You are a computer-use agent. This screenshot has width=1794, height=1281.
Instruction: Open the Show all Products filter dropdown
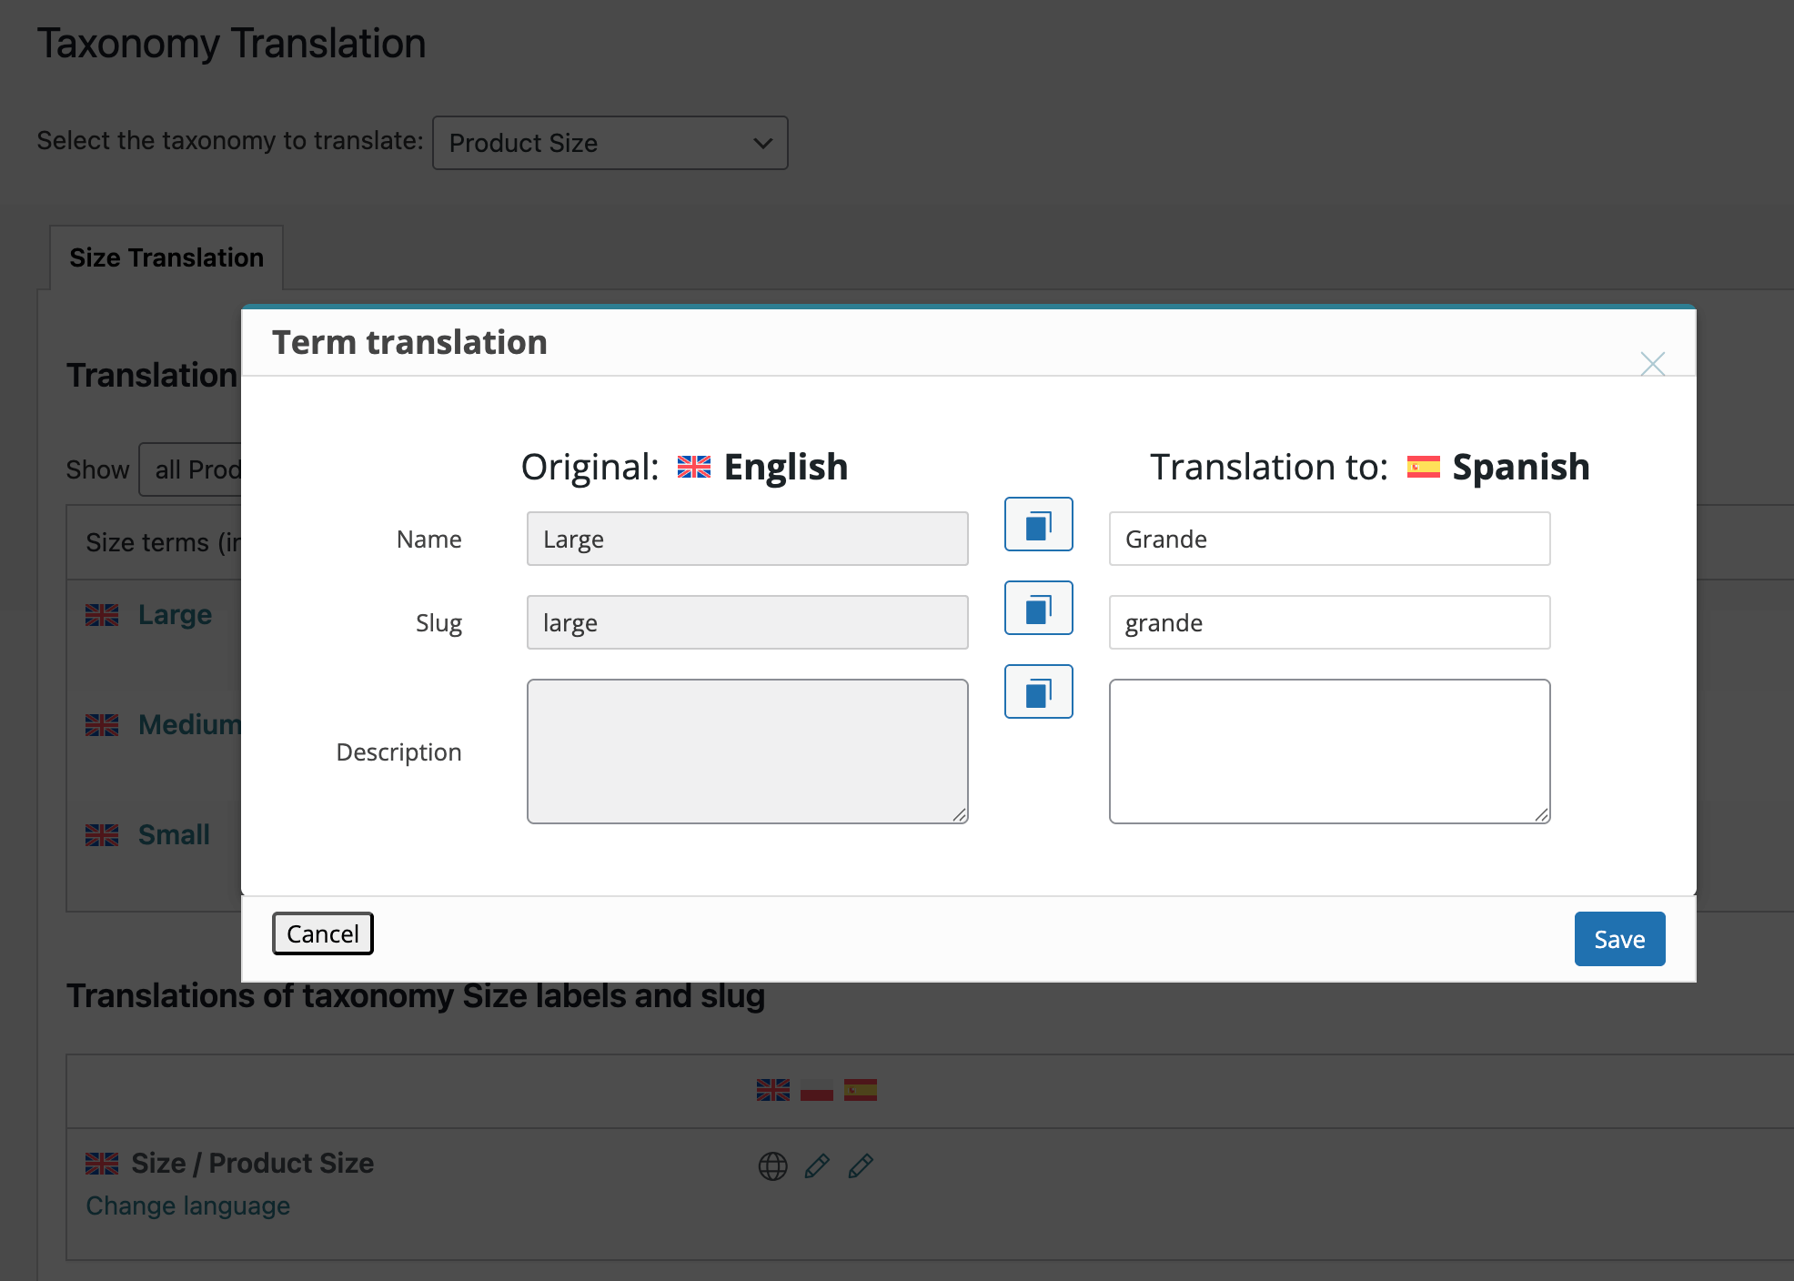click(192, 469)
